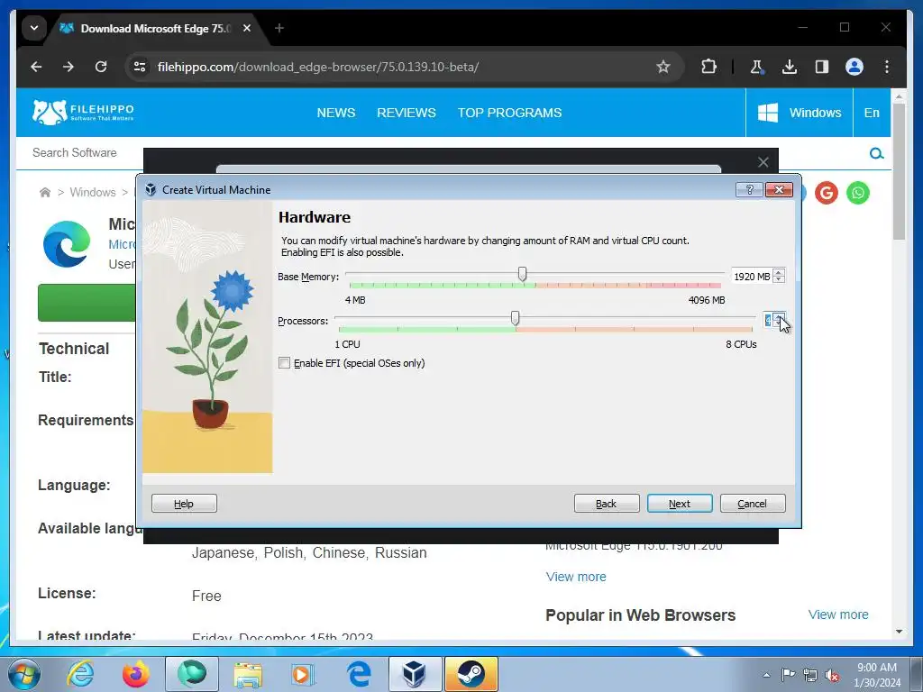
Task: Click the Base Memory 1920 MB field
Action: (x=752, y=277)
